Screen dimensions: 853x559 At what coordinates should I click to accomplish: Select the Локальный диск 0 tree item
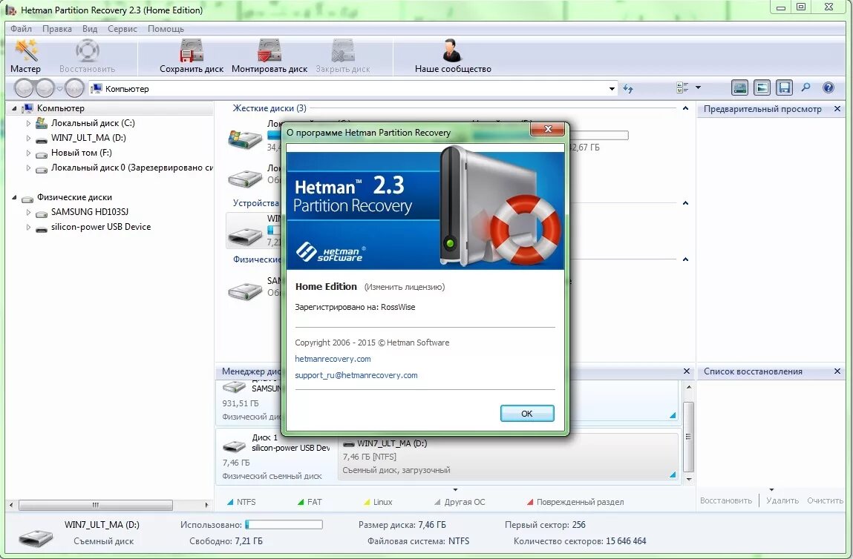(x=125, y=168)
